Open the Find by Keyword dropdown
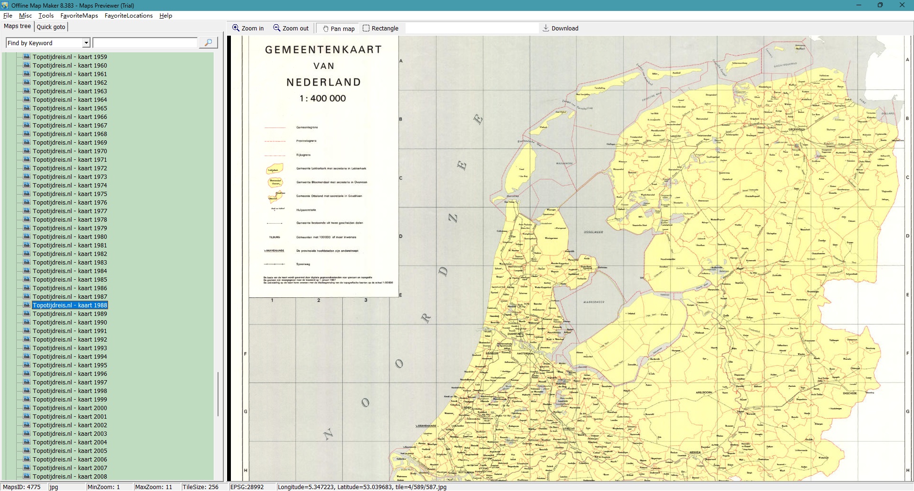 tap(86, 43)
